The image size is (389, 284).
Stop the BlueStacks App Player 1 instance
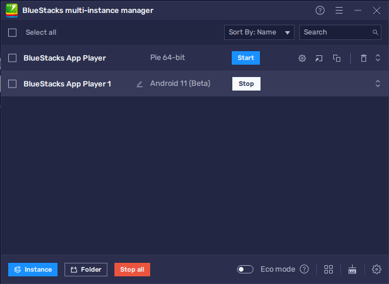(x=246, y=84)
